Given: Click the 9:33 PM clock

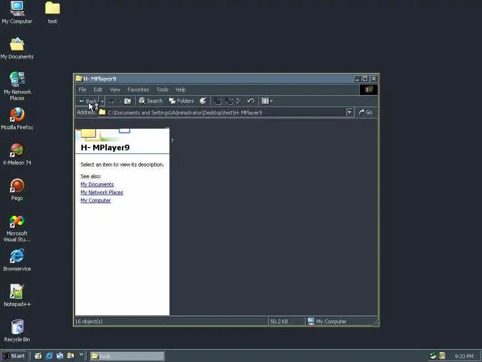Looking at the screenshot, I should (464, 356).
